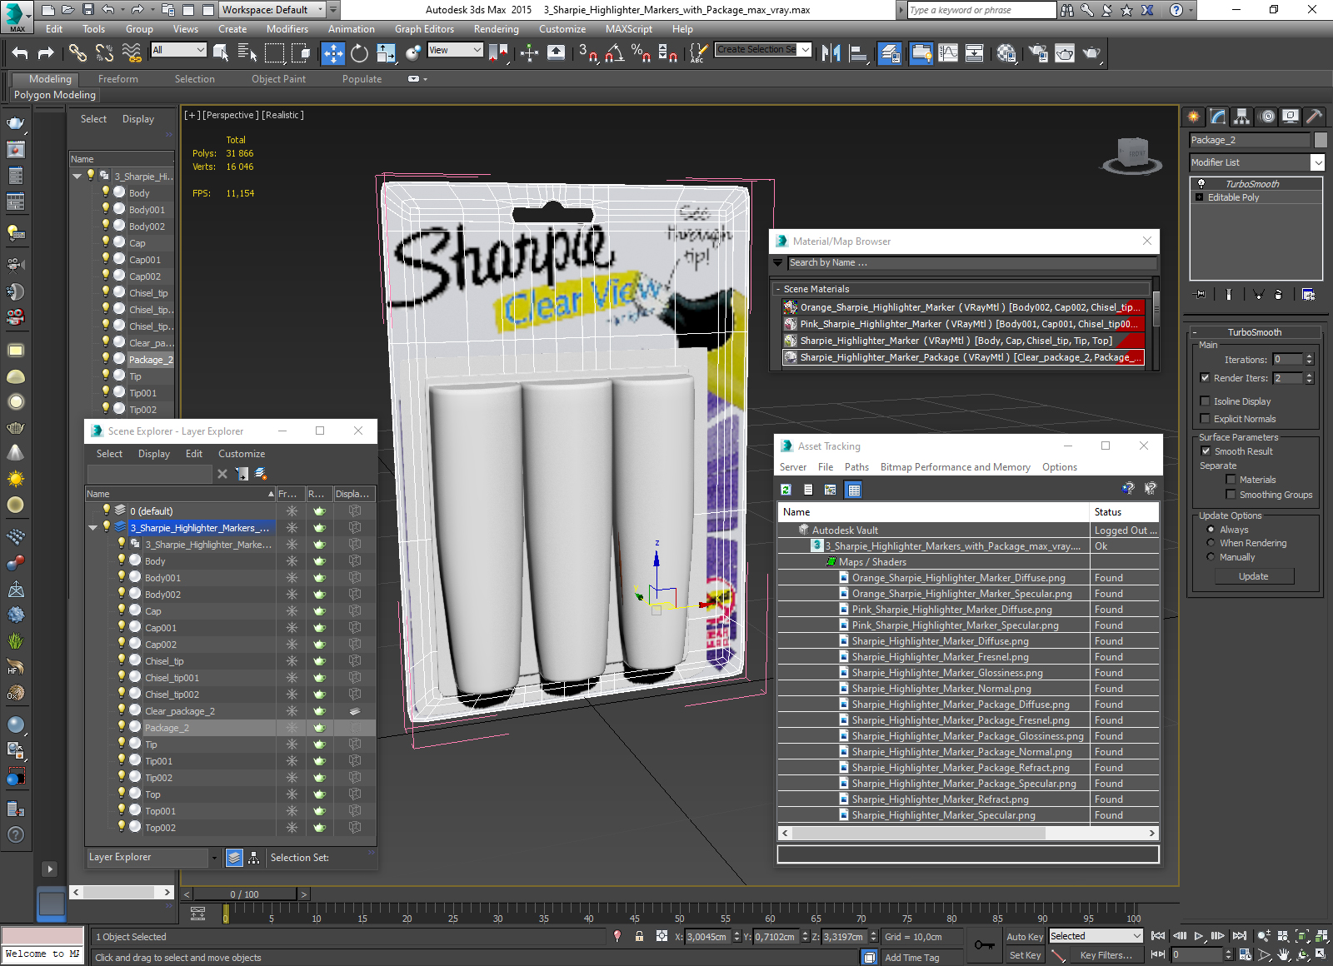Viewport: 1333px width, 966px height.
Task: Open the key mode Selected dropdown
Action: click(1095, 936)
